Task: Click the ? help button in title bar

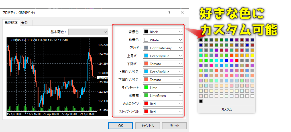Action: [x=169, y=12]
